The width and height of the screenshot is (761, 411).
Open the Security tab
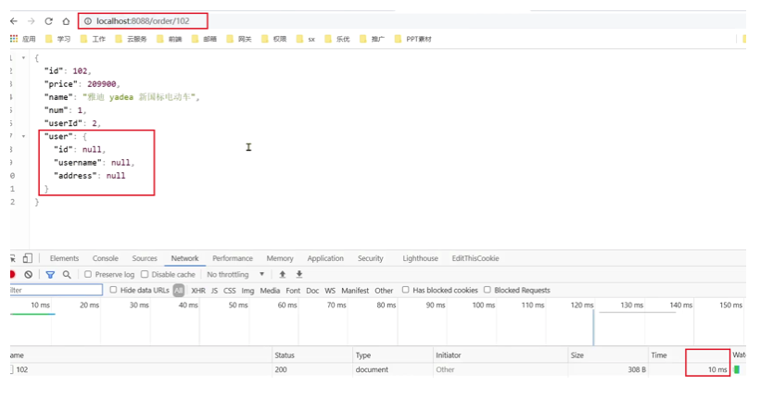pyautogui.click(x=371, y=258)
